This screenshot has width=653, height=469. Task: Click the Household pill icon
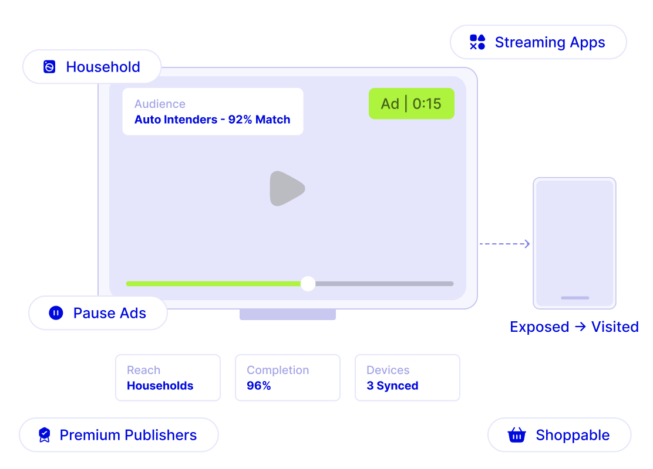[x=49, y=66]
